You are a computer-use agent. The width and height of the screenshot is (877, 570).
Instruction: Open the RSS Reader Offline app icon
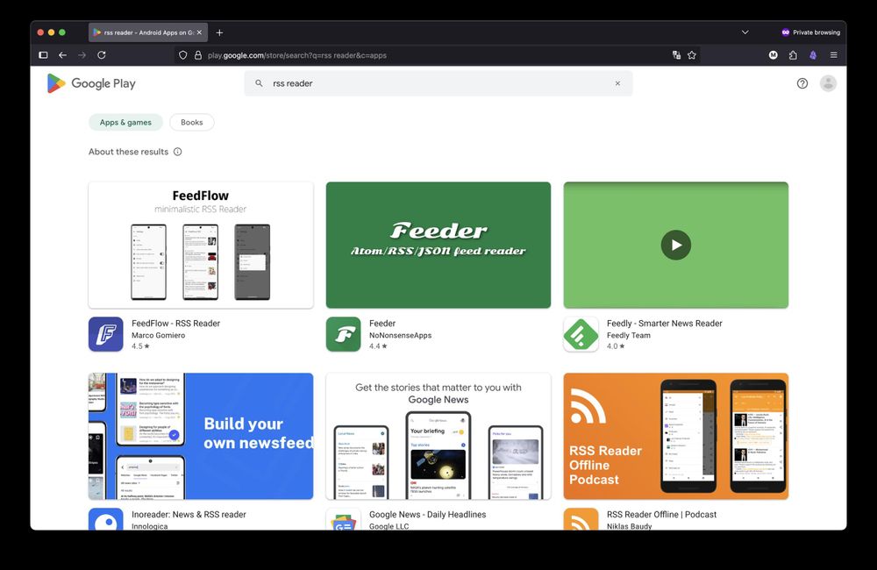click(581, 519)
